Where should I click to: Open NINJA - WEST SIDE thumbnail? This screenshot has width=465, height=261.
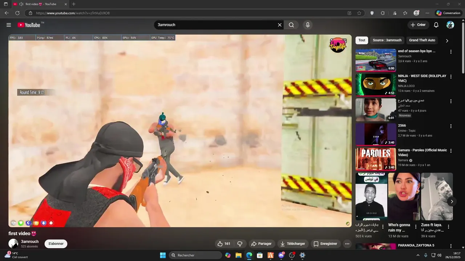(376, 85)
